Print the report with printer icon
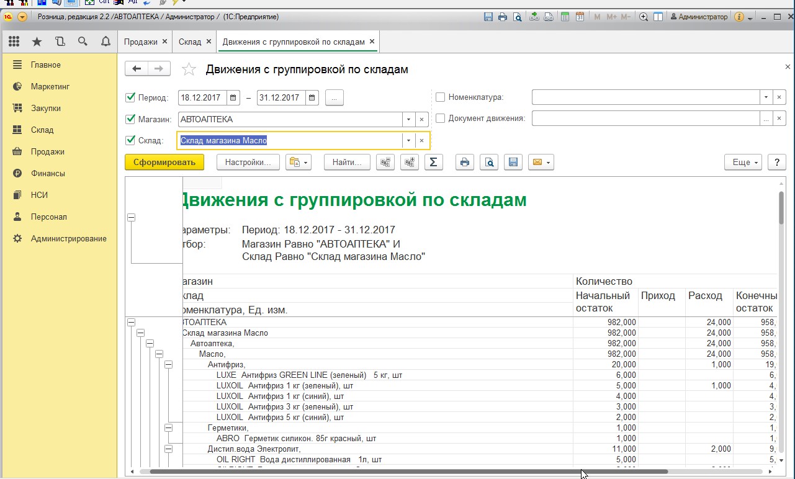Screen dimensions: 795x479 click(465, 163)
